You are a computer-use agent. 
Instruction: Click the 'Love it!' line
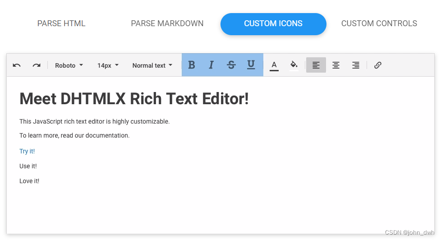[x=29, y=181]
